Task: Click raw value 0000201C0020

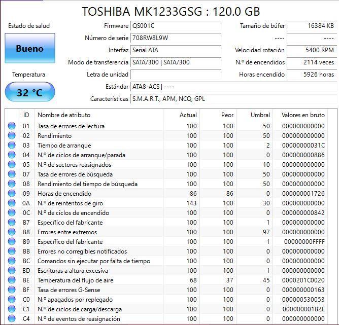Action: click(x=303, y=280)
